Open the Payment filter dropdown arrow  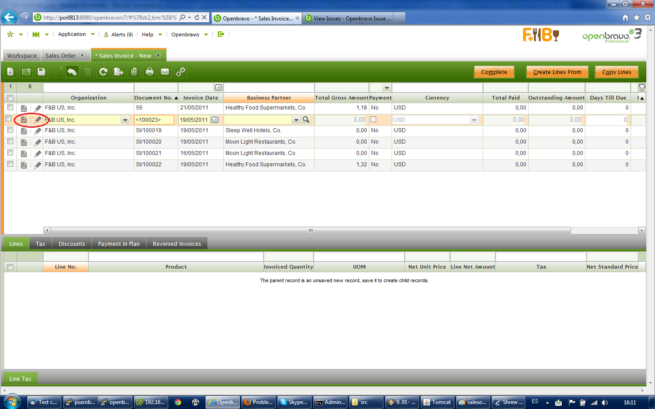[387, 88]
